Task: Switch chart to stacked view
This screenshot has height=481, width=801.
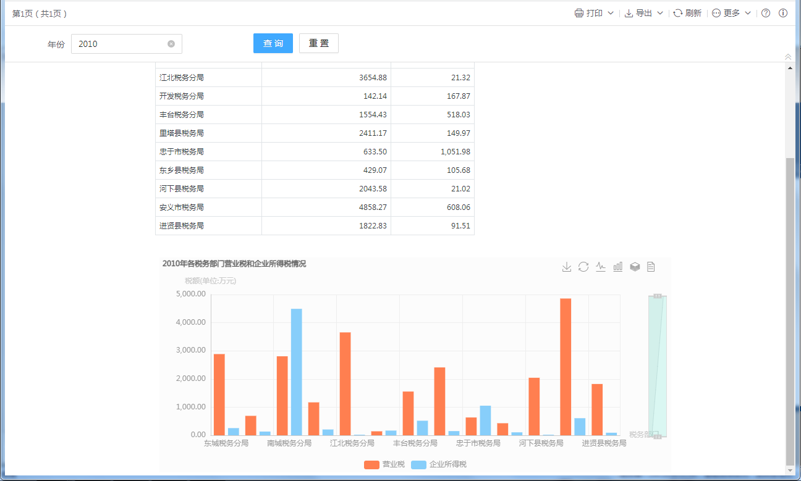Action: (x=634, y=267)
